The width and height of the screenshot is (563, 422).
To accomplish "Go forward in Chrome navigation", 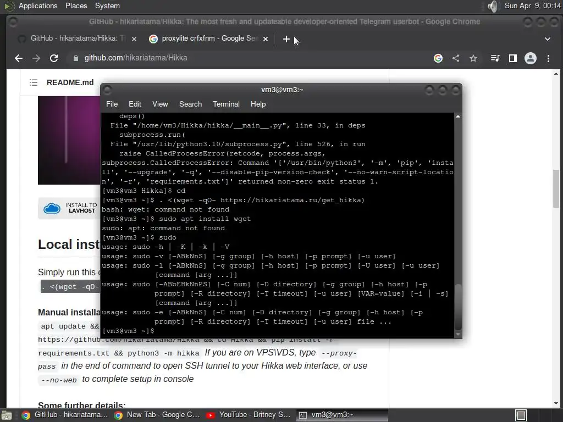I will (x=36, y=58).
